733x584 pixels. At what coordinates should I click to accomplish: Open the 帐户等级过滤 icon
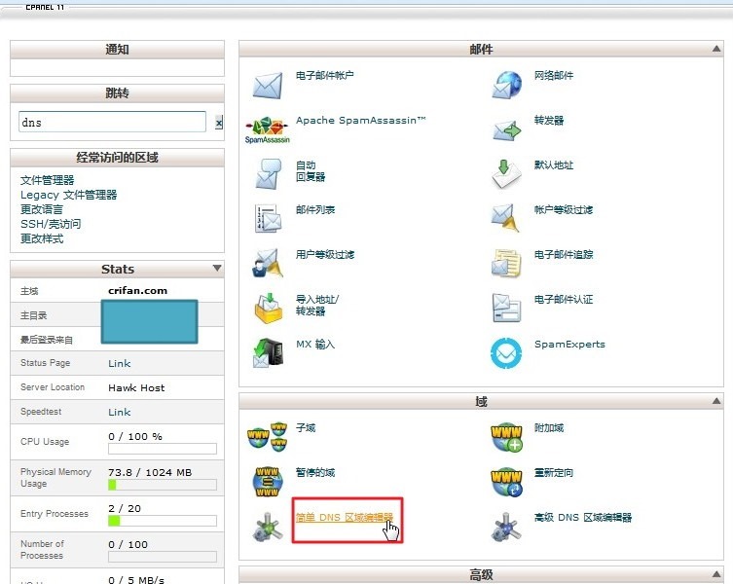(505, 217)
